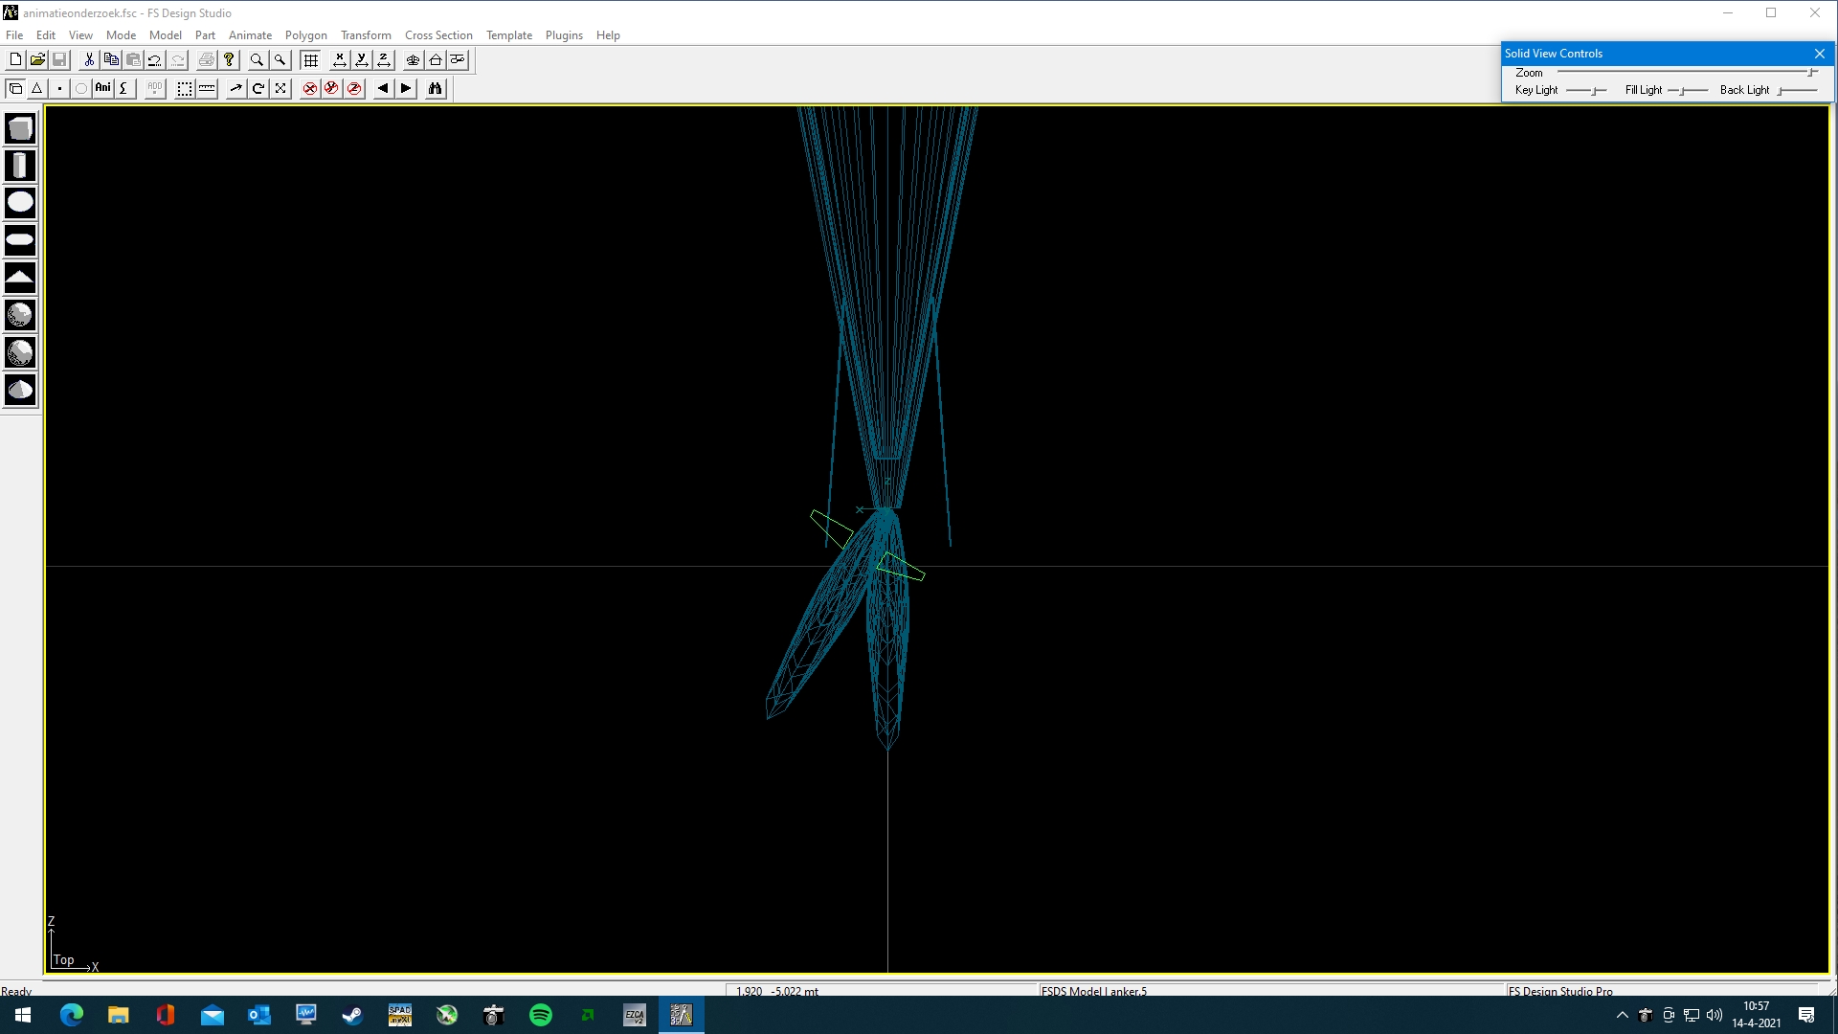Screen dimensions: 1838x1034
Task: Open Spotify from the taskbar
Action: 541,1015
